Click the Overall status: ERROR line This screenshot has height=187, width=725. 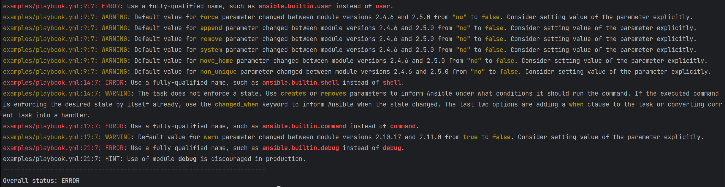tap(41, 181)
